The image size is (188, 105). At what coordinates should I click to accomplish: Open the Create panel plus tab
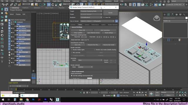pyautogui.click(x=164, y=15)
